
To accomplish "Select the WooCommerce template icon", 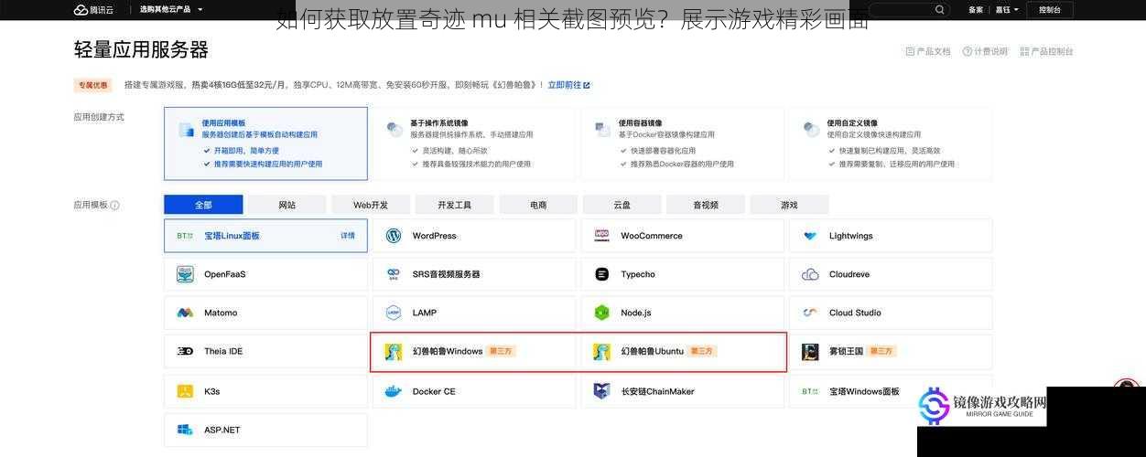I will [601, 236].
